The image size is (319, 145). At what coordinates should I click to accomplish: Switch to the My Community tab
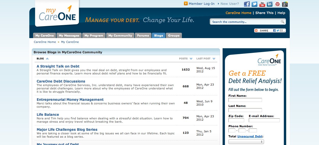click(x=120, y=36)
